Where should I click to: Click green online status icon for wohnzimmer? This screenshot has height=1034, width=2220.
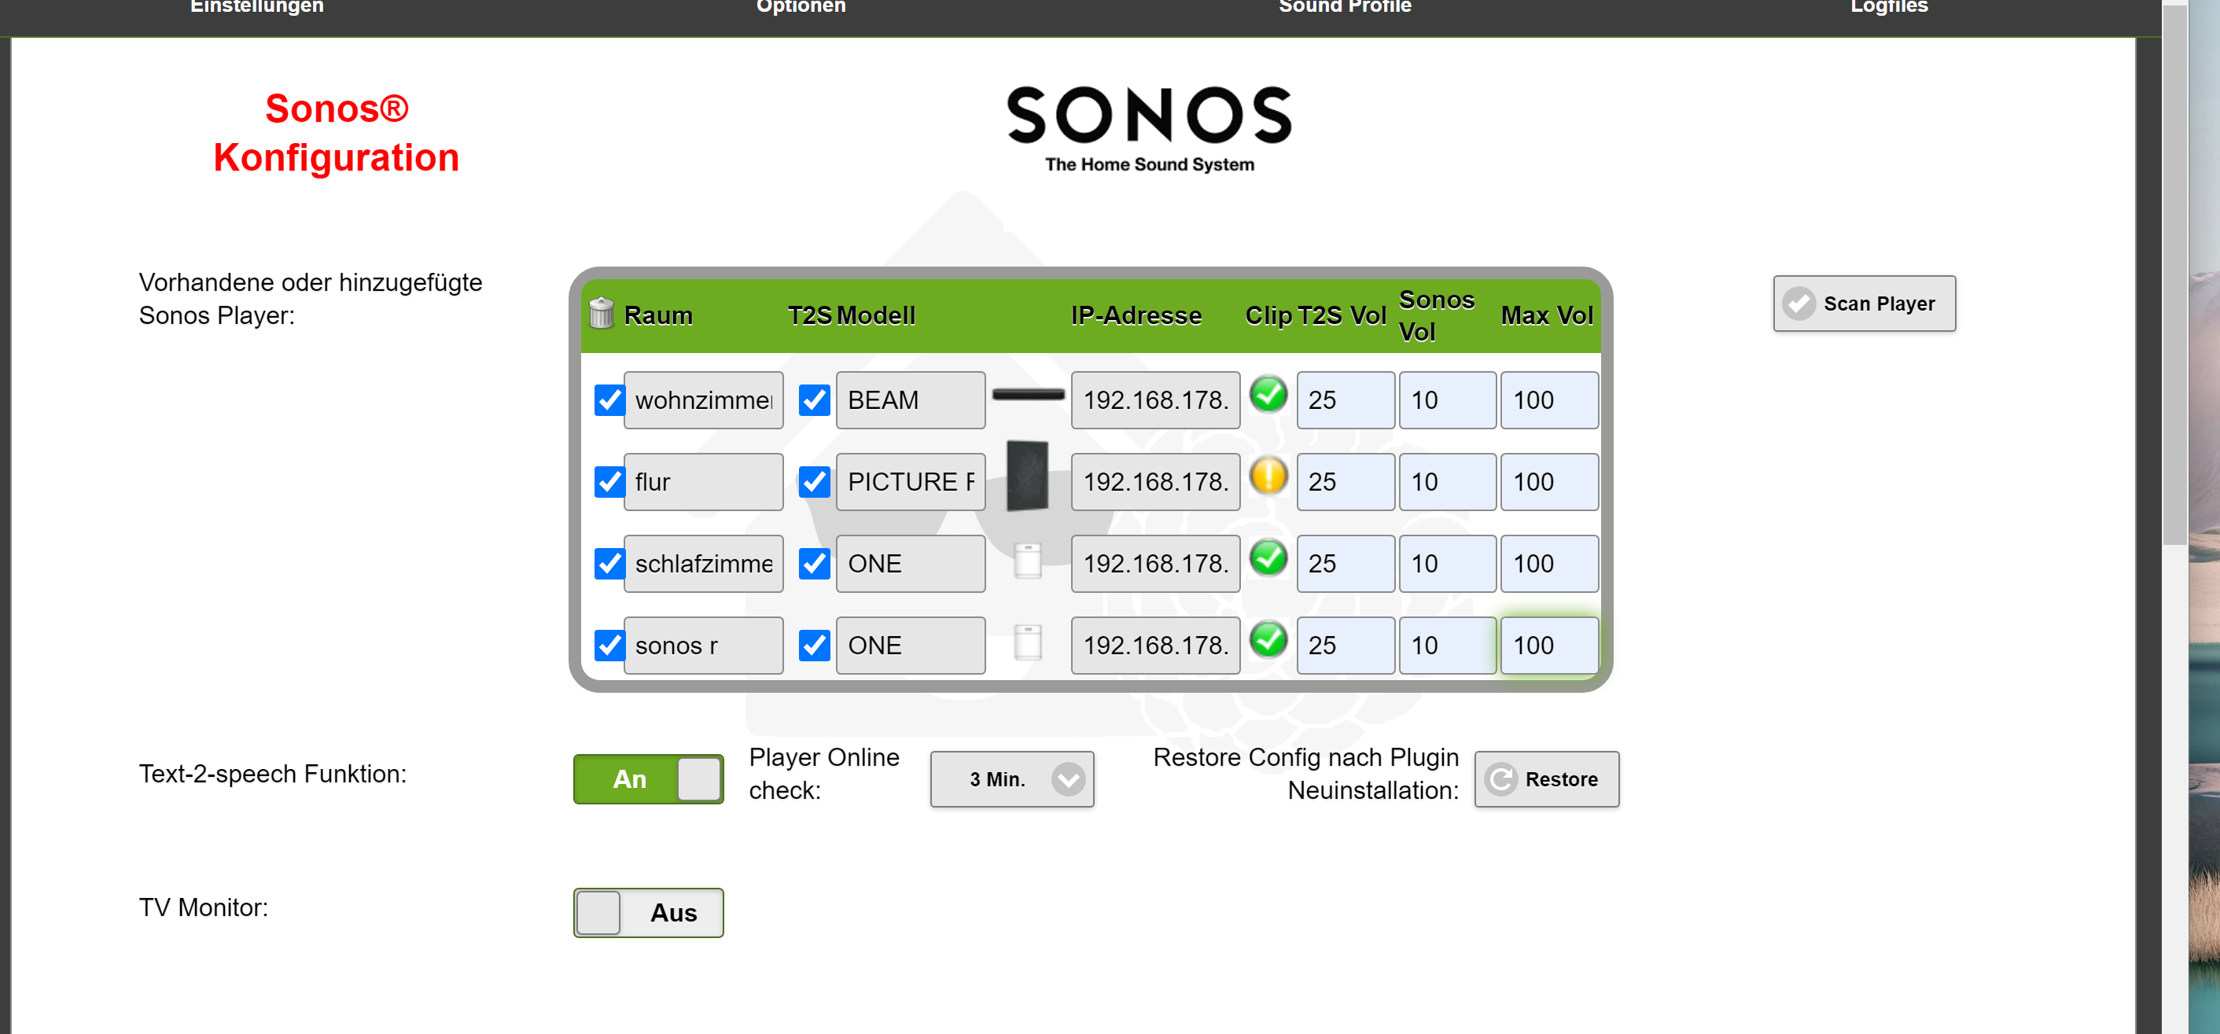tap(1268, 396)
